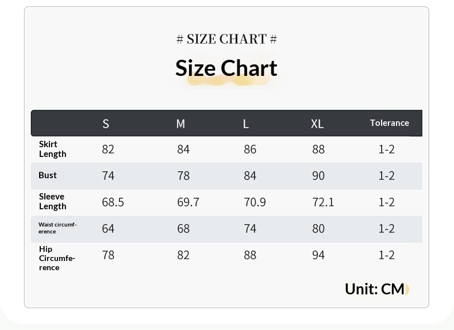454x330 pixels.
Task: Select the Sleeve Length row label
Action: point(53,201)
